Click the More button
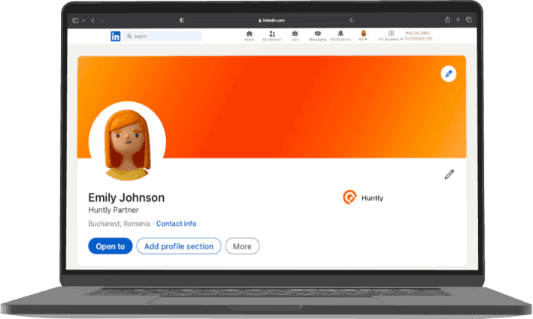 [242, 246]
